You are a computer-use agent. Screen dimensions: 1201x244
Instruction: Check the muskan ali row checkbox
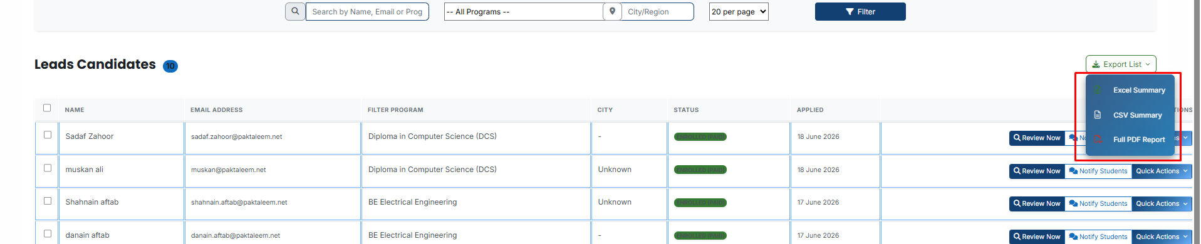(48, 168)
